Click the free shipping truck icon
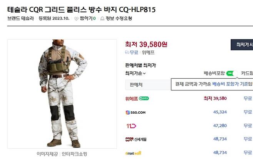Screen dimensions: 253x159 pos(127,52)
